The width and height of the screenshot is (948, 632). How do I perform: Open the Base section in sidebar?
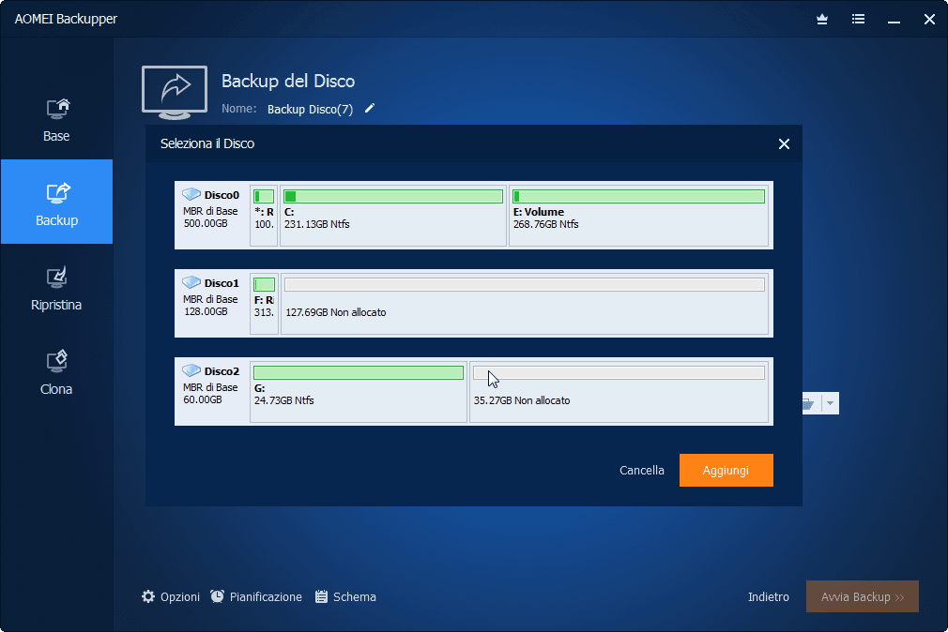[56, 120]
